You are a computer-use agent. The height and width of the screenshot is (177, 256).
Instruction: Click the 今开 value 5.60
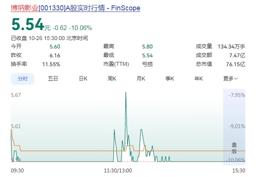pos(55,47)
